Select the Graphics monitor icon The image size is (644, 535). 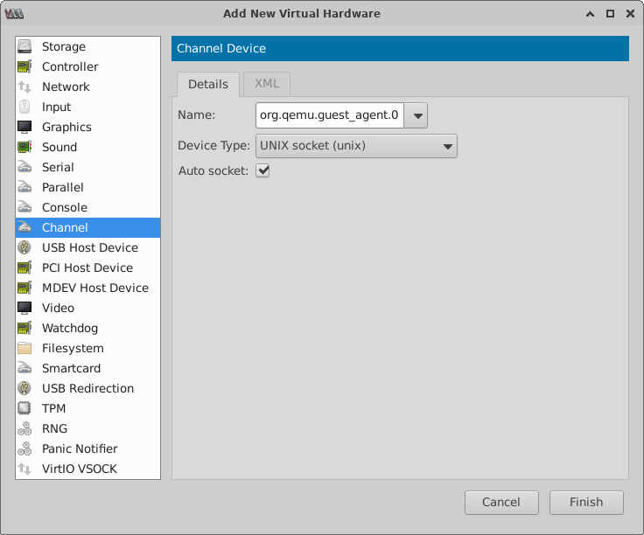point(25,127)
